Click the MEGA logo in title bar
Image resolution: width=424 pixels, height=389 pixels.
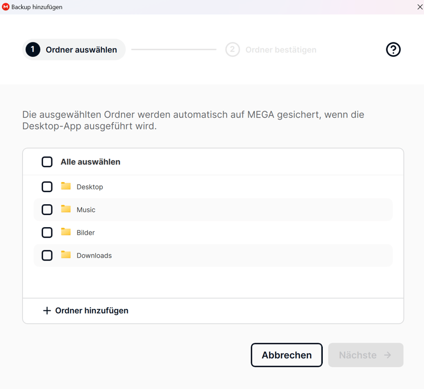tap(6, 7)
